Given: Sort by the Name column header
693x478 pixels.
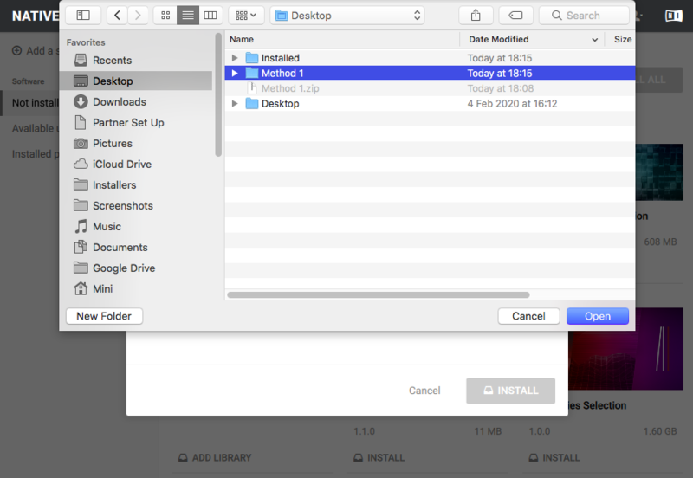Looking at the screenshot, I should (342, 39).
